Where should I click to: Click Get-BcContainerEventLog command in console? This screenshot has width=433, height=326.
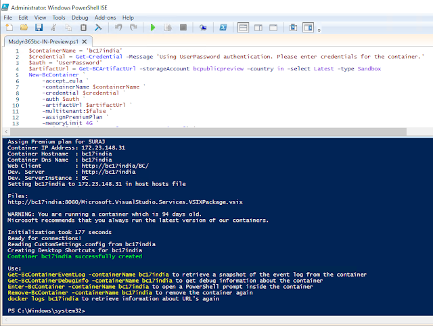pyautogui.click(x=47, y=275)
